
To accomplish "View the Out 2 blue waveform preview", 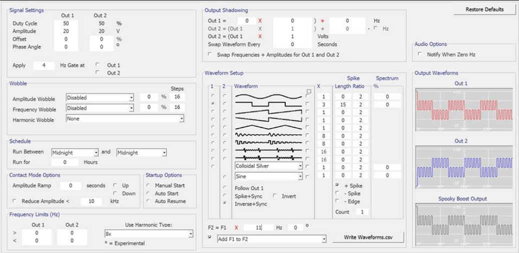I will click(464, 167).
